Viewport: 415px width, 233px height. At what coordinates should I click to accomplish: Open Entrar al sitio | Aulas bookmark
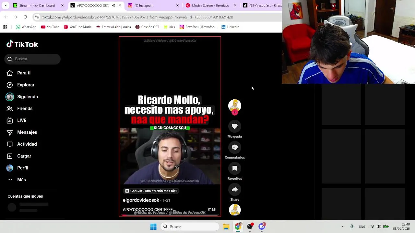click(113, 27)
